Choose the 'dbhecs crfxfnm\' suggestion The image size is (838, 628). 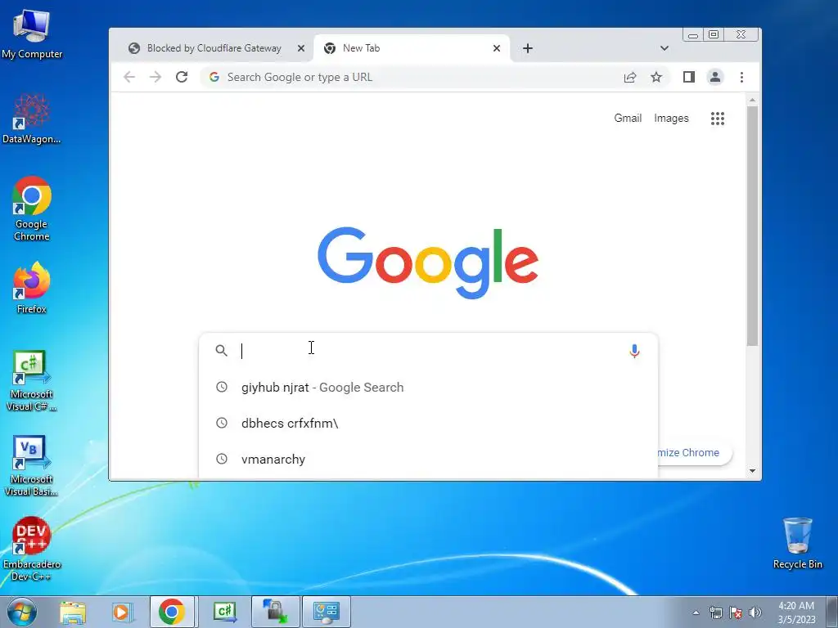point(428,423)
